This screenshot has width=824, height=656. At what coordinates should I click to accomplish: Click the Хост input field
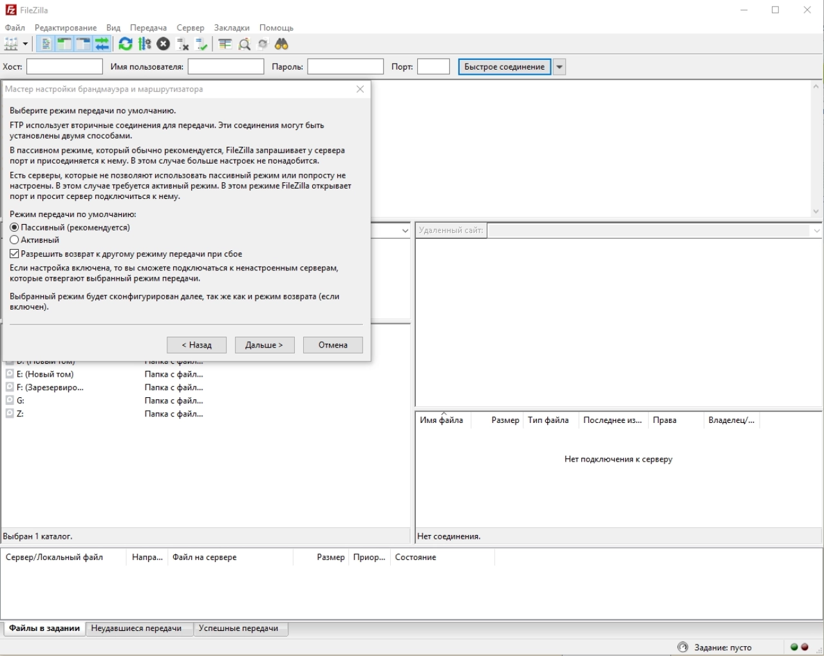[64, 67]
